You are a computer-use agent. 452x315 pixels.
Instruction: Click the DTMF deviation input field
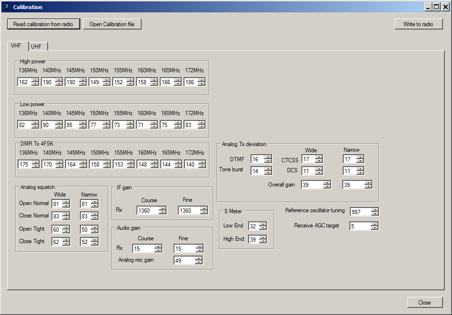coord(257,159)
